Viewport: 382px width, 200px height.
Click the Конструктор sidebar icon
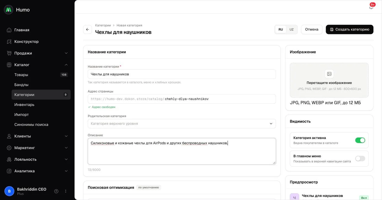[x=9, y=41]
